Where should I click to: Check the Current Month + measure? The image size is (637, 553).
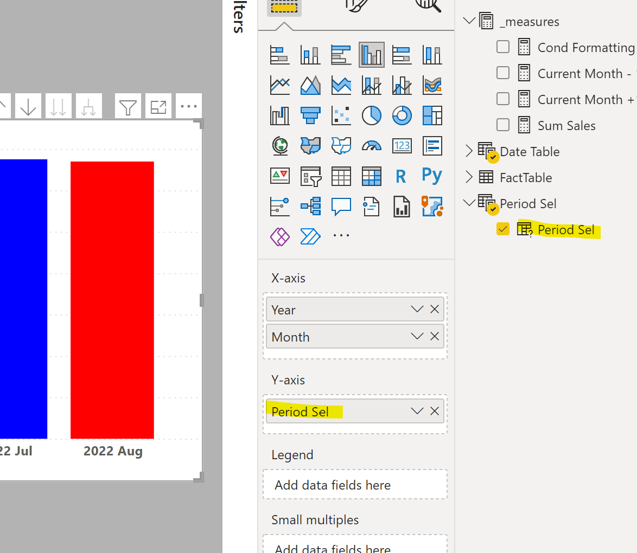point(503,99)
